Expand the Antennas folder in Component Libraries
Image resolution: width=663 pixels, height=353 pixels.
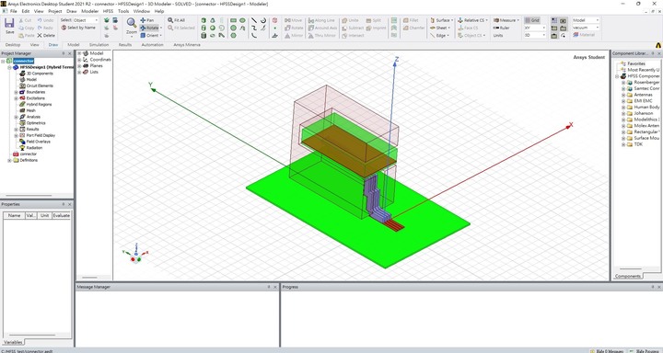click(x=623, y=95)
